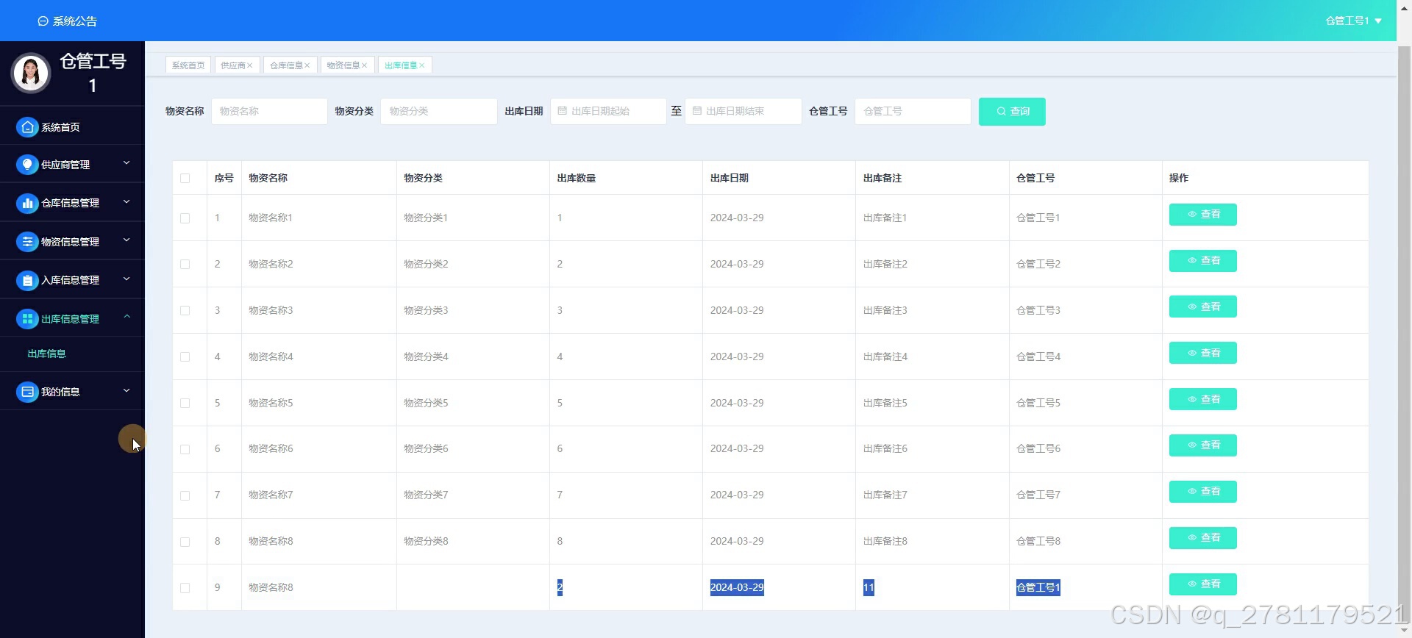Collapse 出库信息管理 menu chevron

click(126, 317)
